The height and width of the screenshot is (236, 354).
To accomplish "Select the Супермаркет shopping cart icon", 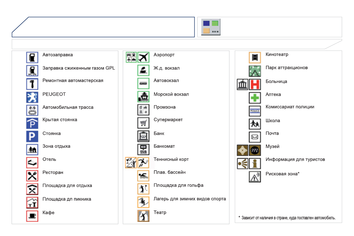I will coord(143,123).
